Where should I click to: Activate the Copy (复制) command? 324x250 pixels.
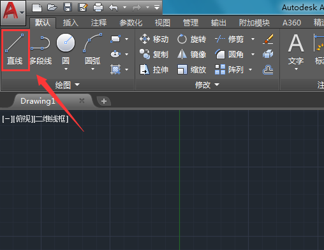pos(154,55)
